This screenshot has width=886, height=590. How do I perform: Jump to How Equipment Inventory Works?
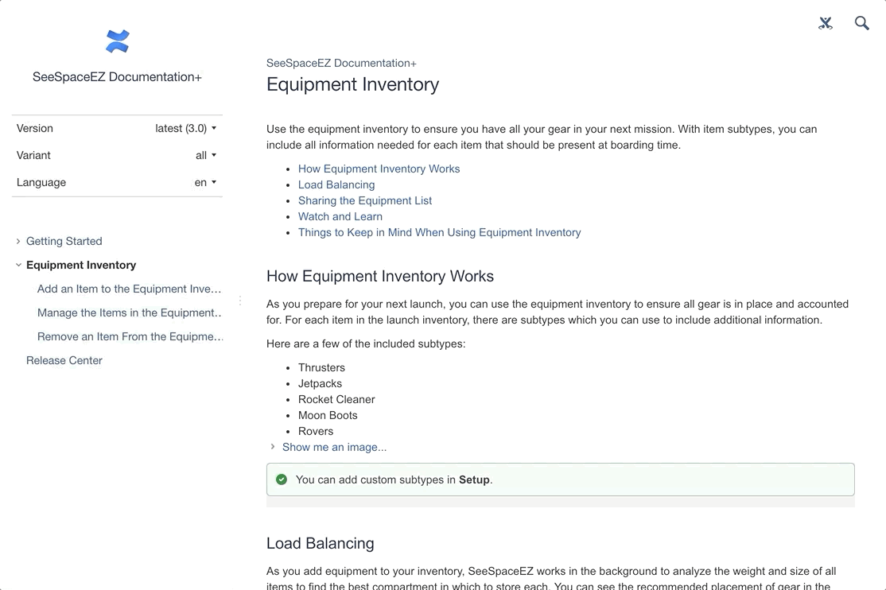pos(379,169)
